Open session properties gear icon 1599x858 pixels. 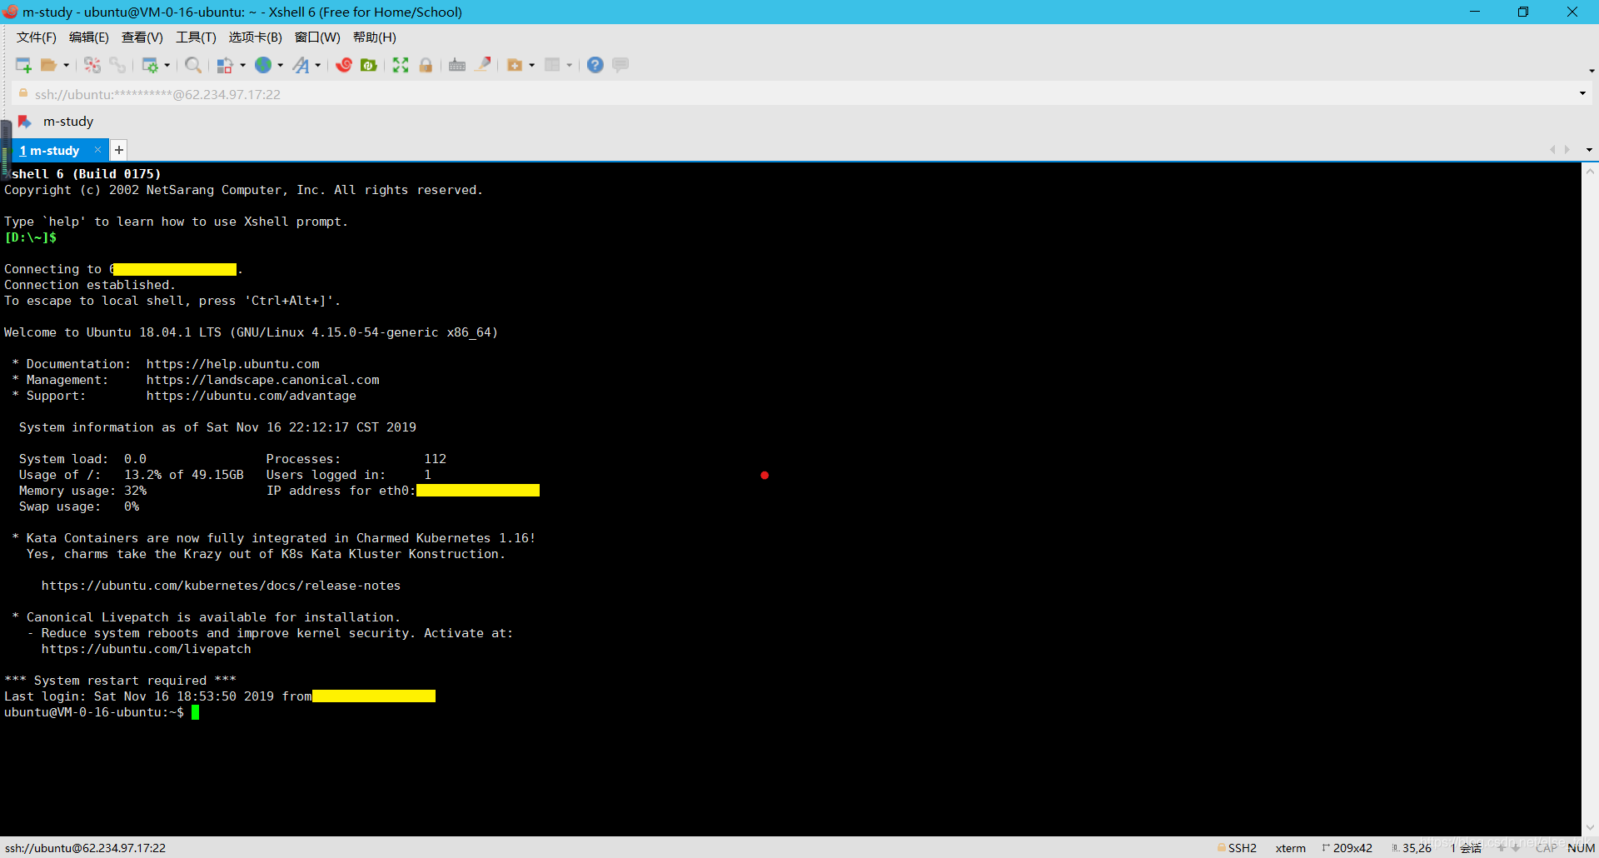(150, 65)
